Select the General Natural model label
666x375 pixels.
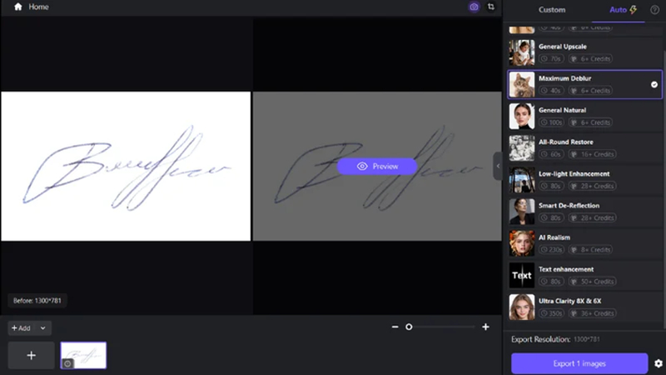562,110
